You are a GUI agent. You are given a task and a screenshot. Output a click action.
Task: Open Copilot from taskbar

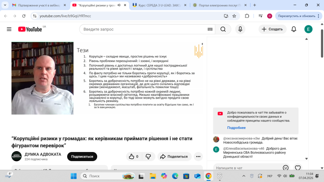[x=164, y=176]
